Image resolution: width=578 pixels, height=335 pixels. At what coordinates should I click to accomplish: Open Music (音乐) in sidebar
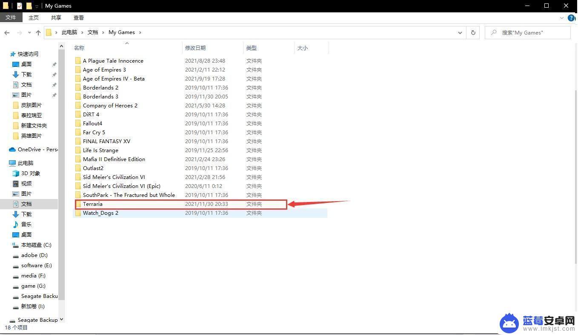22,224
